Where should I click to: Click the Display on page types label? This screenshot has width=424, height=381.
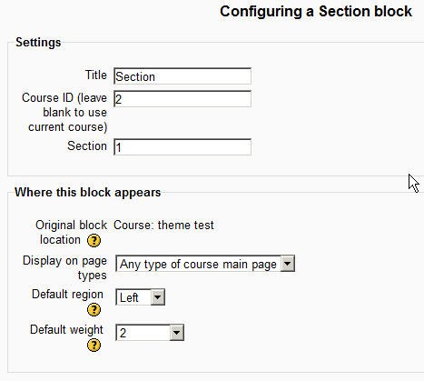(x=64, y=268)
